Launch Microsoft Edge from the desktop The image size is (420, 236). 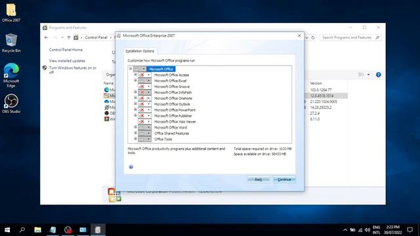tap(11, 75)
